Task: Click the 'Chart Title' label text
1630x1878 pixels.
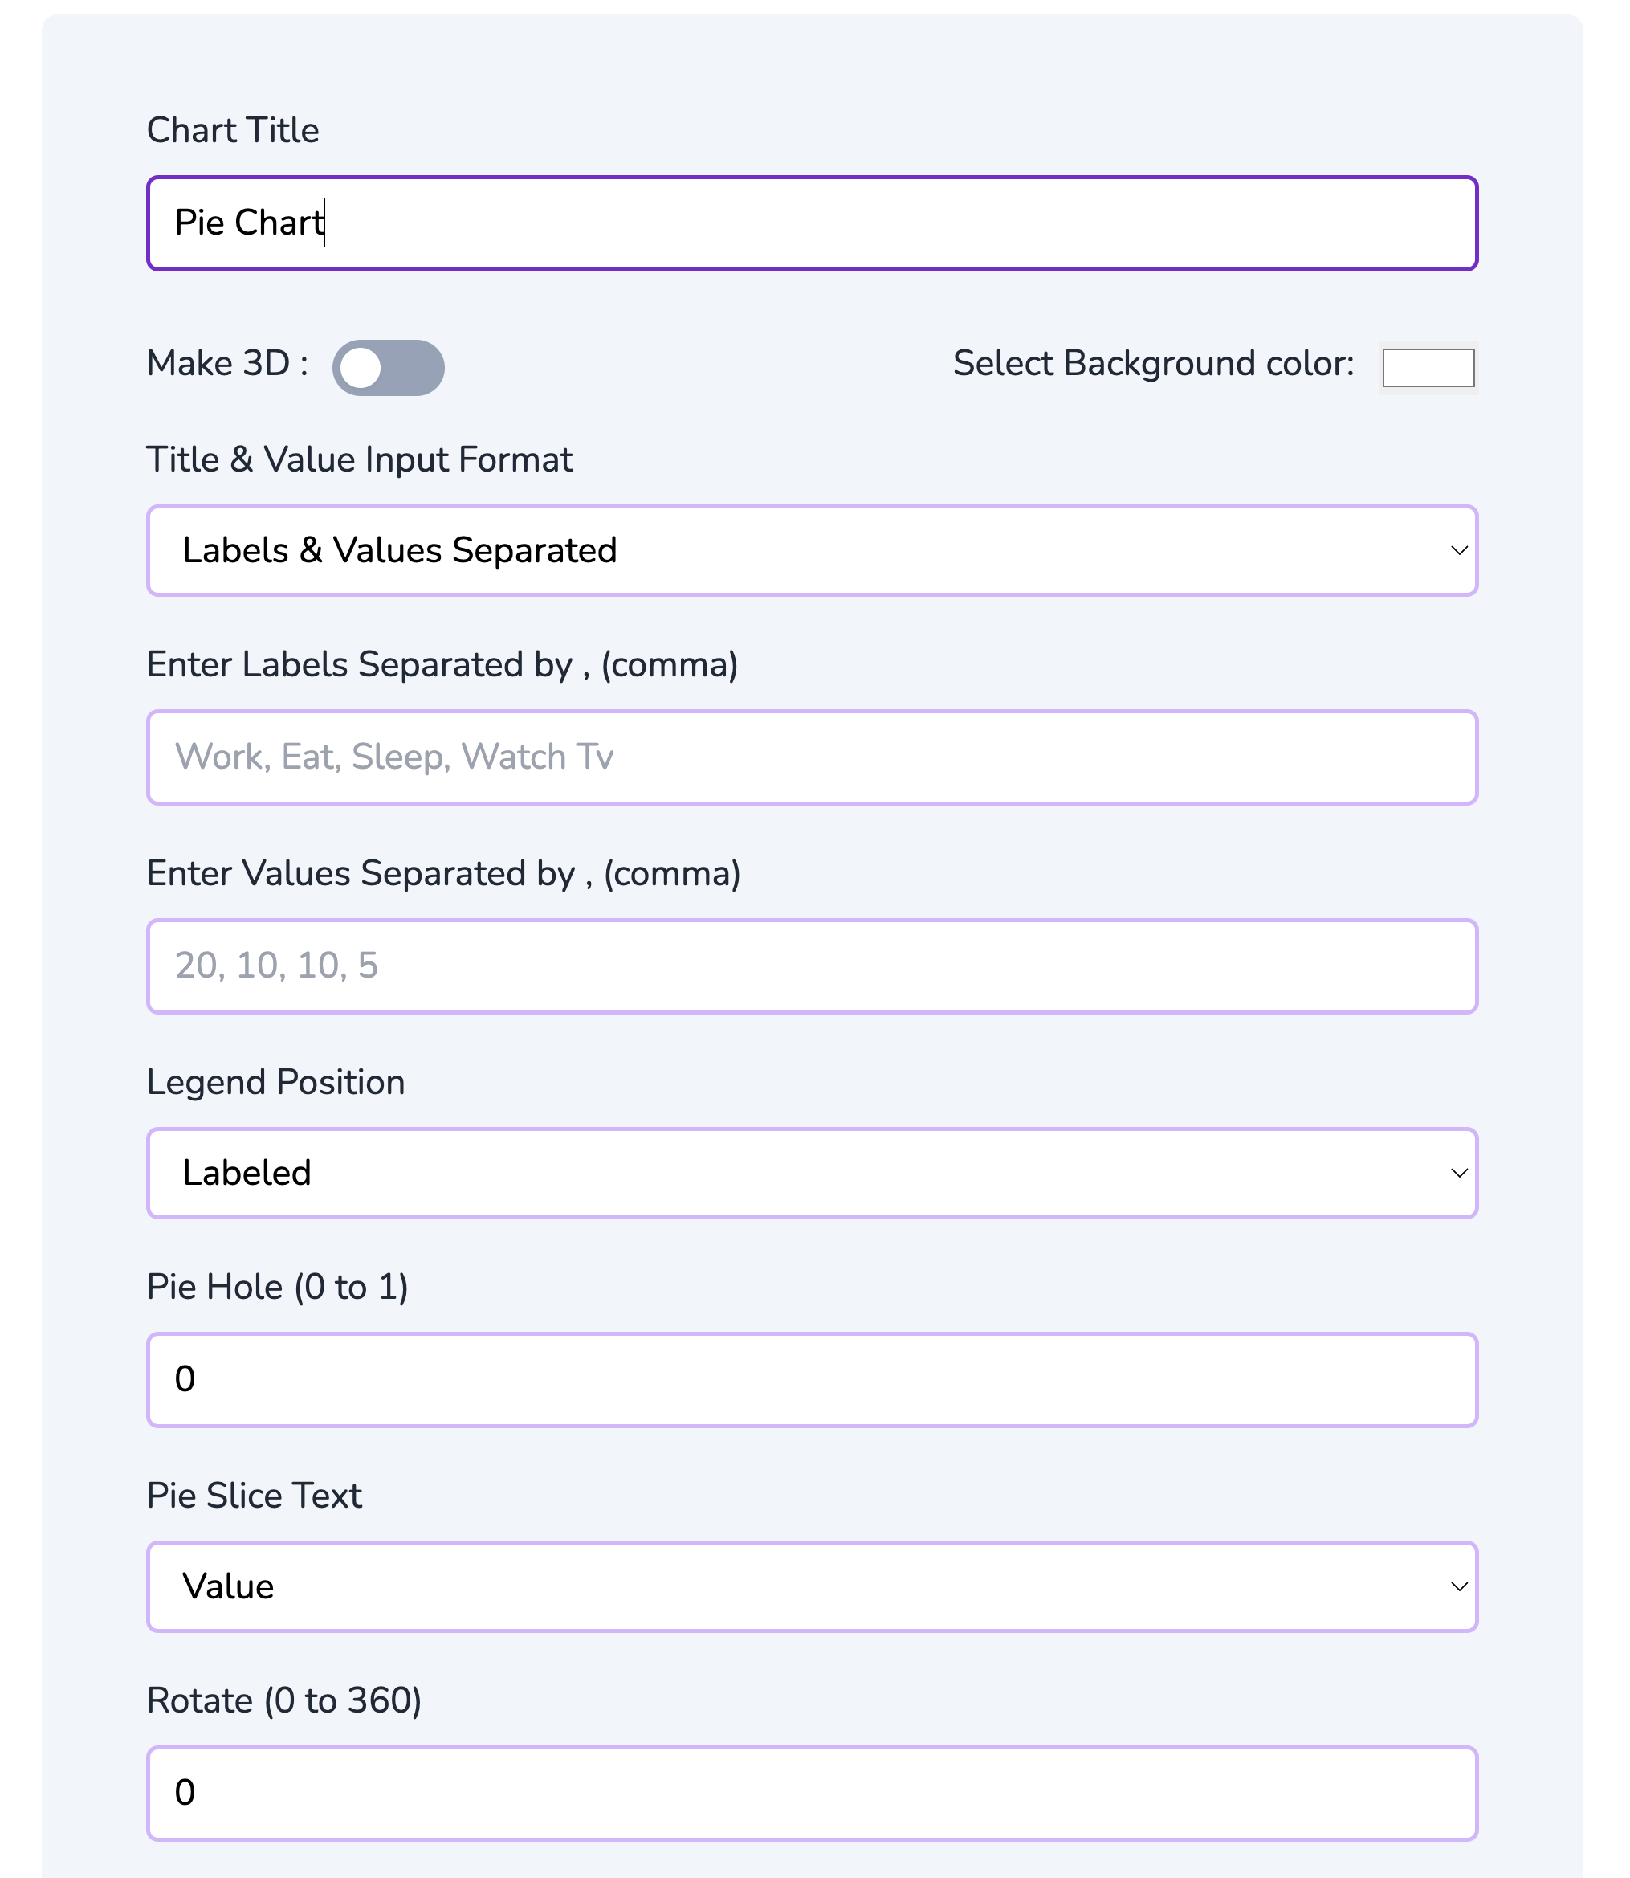Action: (233, 130)
